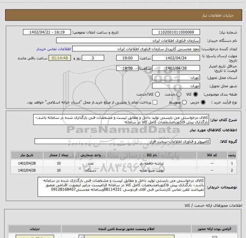
Task: Select the خدمت radio button
Action: tap(179, 94)
